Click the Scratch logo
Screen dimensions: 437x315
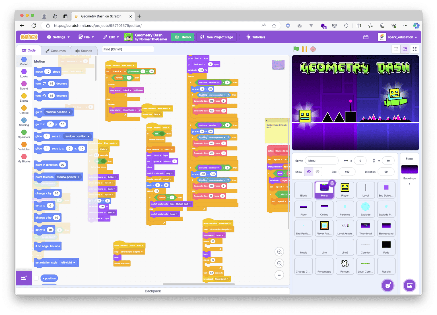click(x=29, y=37)
